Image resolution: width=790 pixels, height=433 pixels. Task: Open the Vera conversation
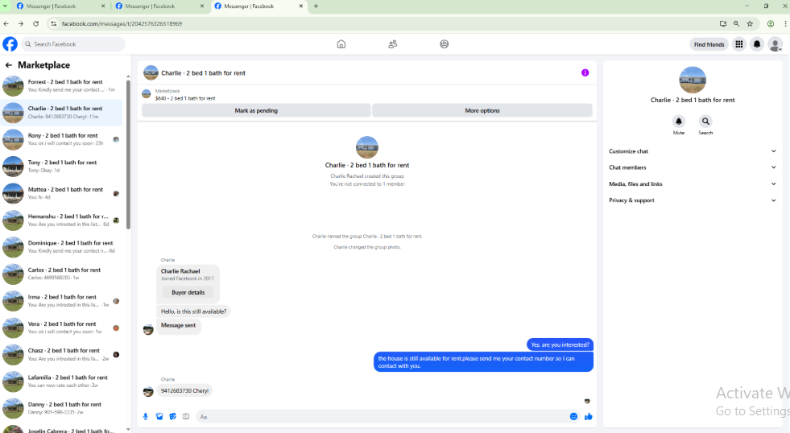point(62,328)
